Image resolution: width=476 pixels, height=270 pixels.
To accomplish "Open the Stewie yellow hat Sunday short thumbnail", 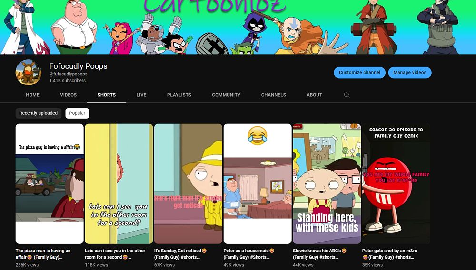I will click(188, 184).
